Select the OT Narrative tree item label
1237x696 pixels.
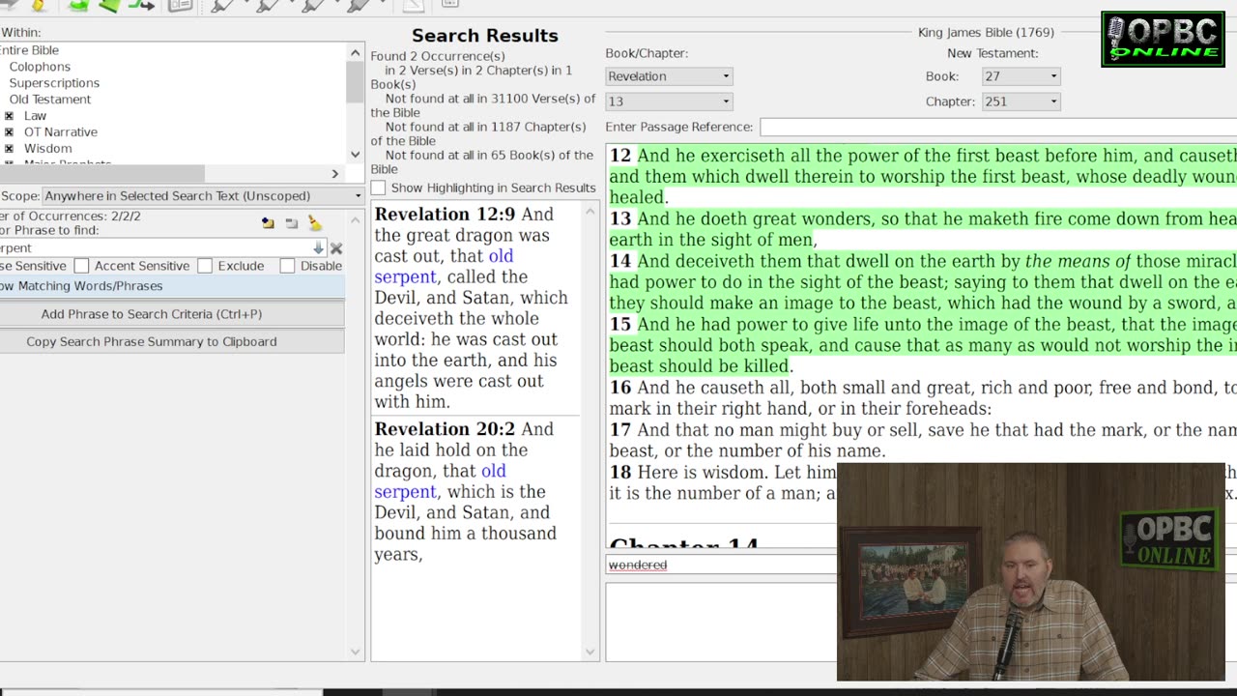pyautogui.click(x=61, y=132)
